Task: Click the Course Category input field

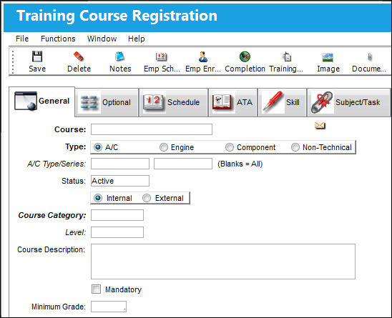Action: [x=117, y=215]
